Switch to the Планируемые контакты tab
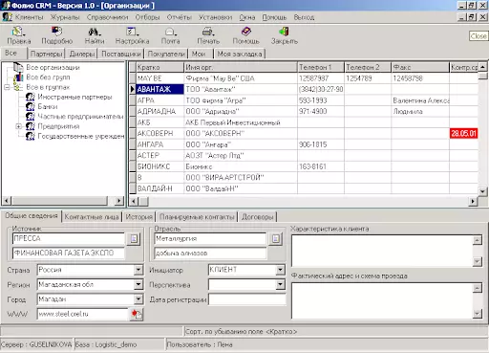 197,217
